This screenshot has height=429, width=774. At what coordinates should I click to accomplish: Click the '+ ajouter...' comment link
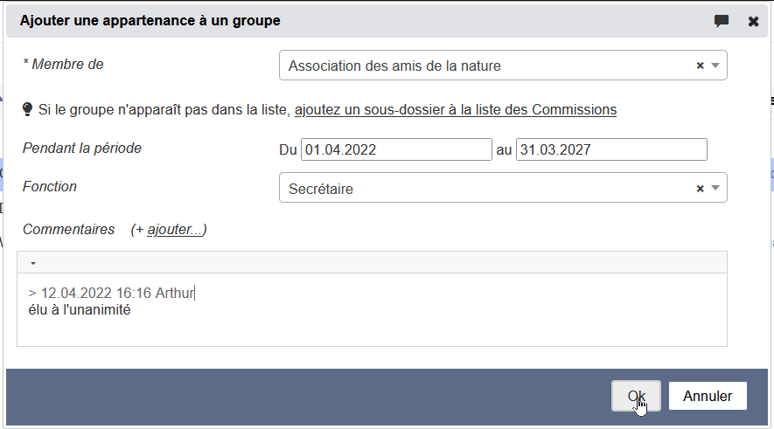[175, 230]
